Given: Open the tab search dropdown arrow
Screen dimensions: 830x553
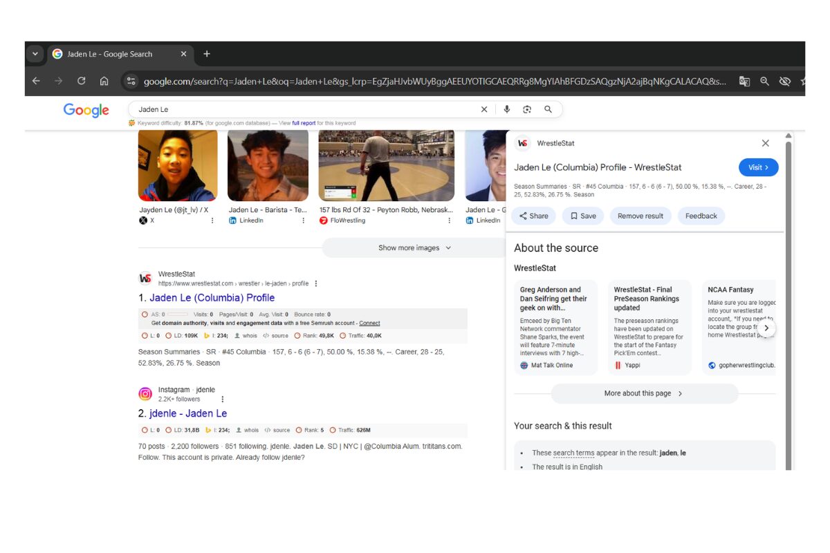Looking at the screenshot, I should click(35, 54).
